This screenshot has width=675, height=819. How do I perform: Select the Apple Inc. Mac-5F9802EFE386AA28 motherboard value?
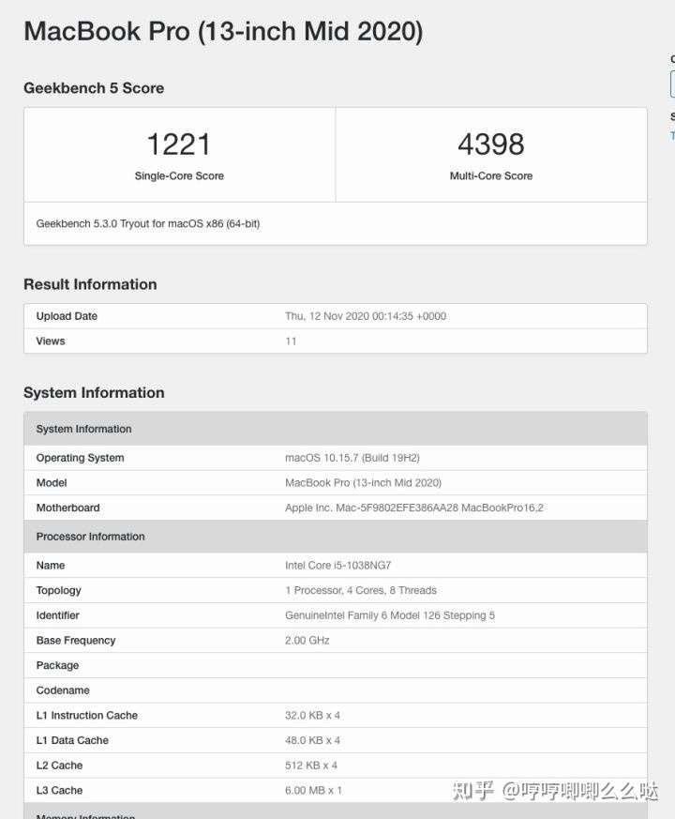414,508
